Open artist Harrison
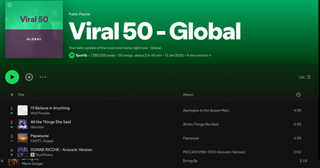The height and width of the screenshot is (168, 320). click(x=37, y=127)
